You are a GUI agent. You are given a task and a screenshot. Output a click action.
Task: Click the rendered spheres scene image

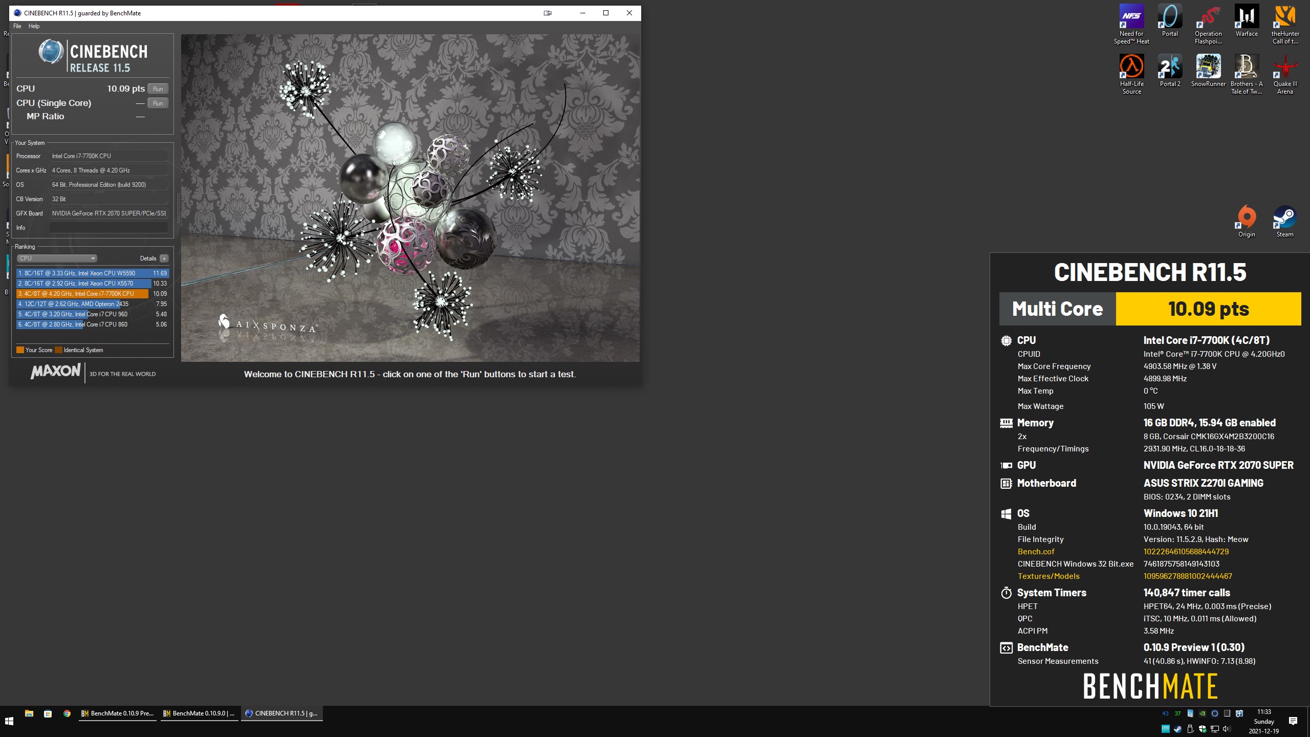pyautogui.click(x=410, y=198)
